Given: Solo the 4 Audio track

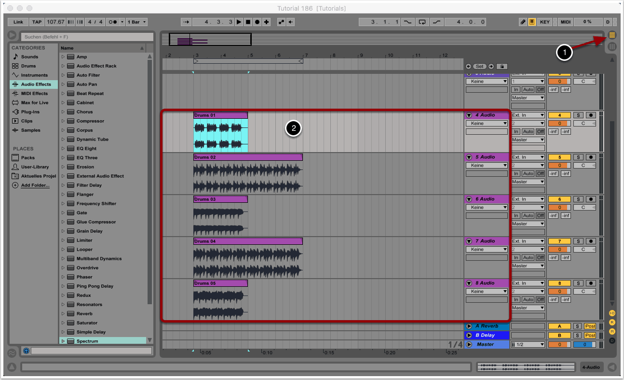Looking at the screenshot, I should tap(578, 115).
